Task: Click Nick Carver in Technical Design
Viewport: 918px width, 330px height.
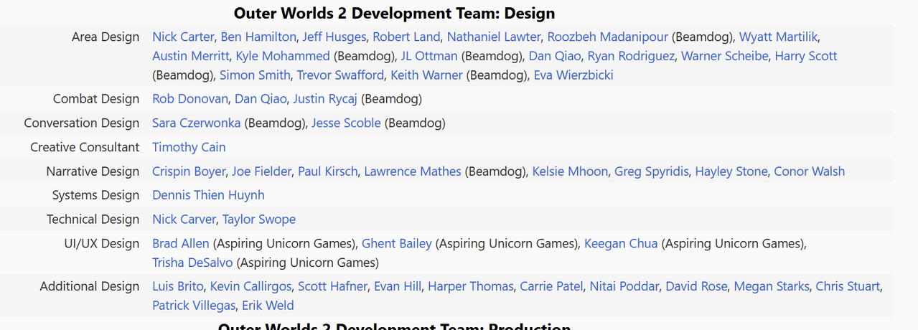Action: pyautogui.click(x=184, y=220)
